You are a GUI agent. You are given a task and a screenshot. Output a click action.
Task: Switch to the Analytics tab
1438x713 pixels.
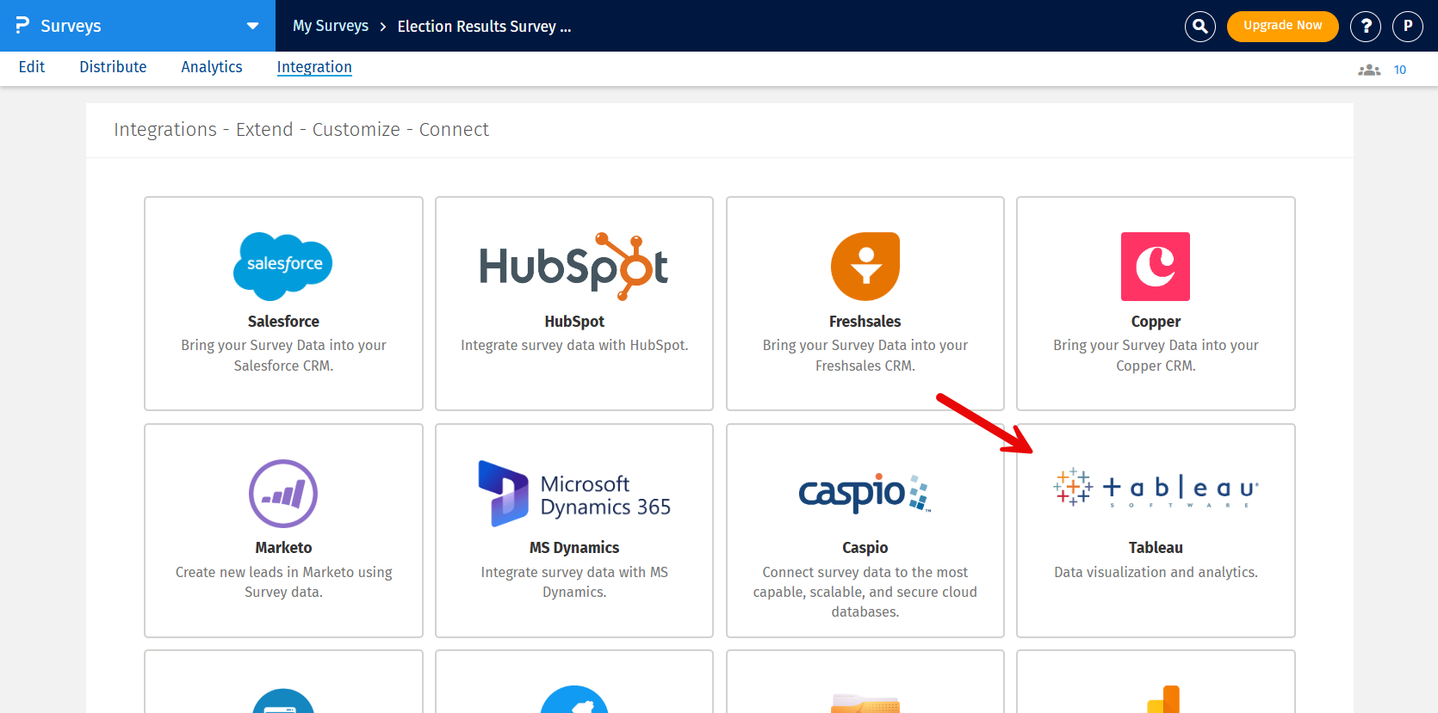pos(212,67)
